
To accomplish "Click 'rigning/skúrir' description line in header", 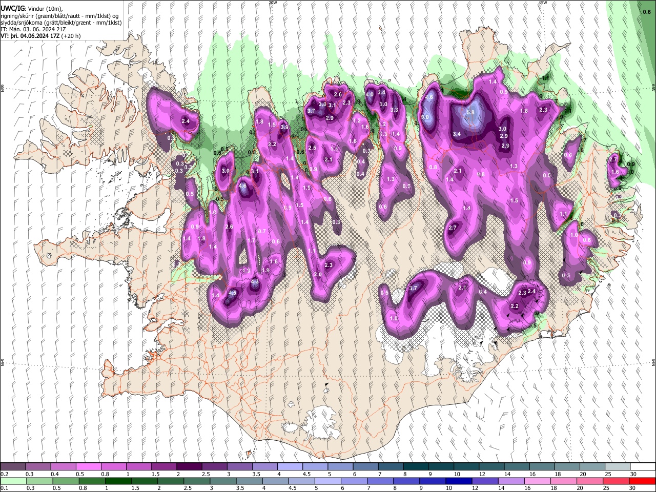I will tap(60, 16).
